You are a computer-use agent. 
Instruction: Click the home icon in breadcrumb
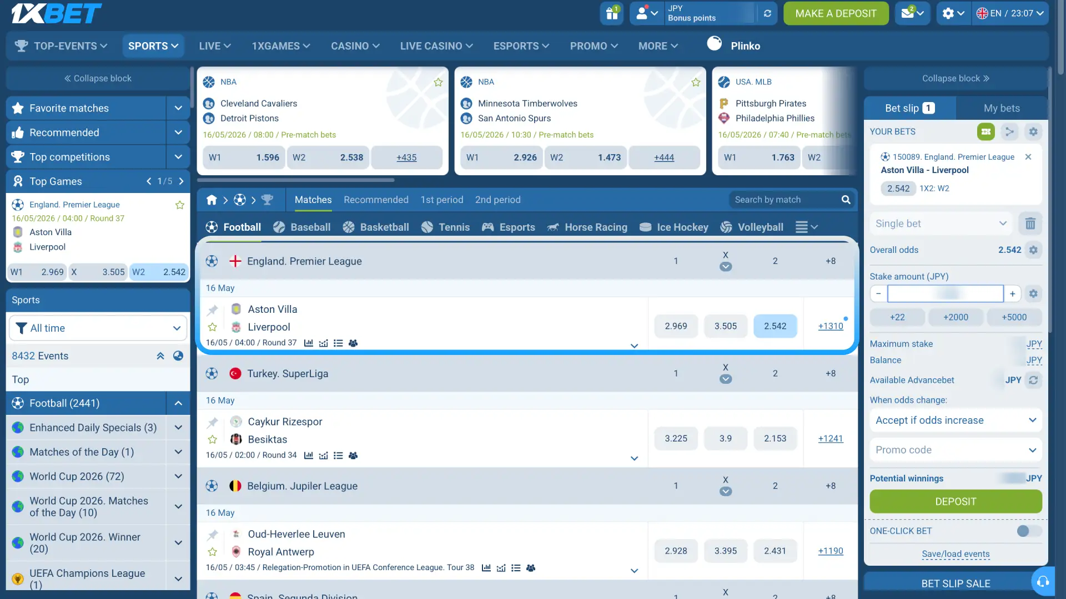pyautogui.click(x=212, y=200)
